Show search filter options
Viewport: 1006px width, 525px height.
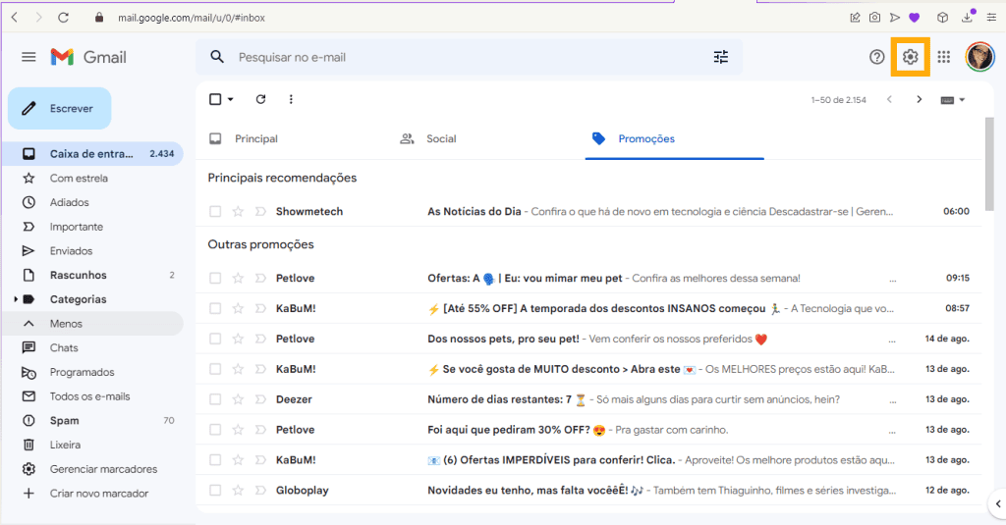(720, 57)
